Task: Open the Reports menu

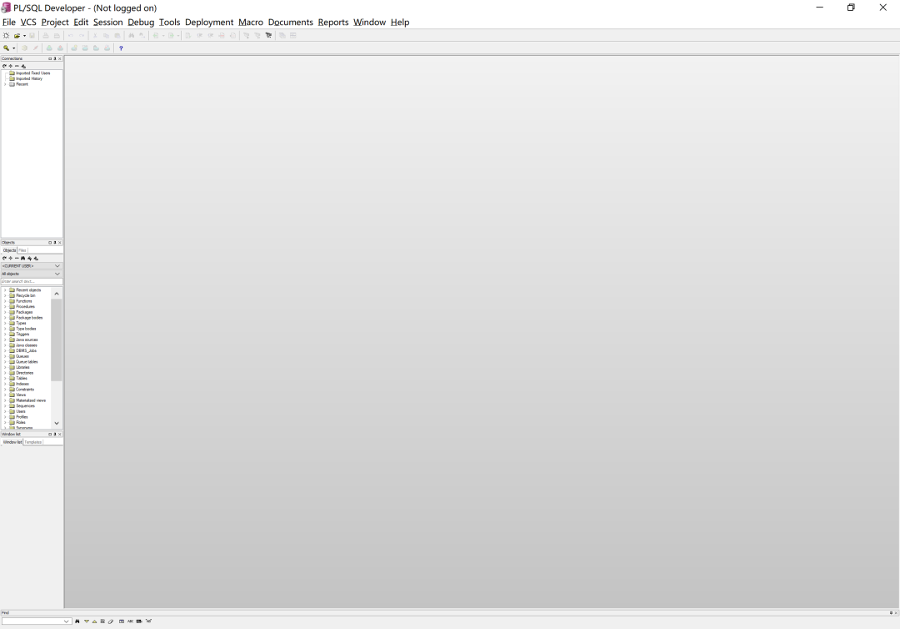Action: pos(332,22)
